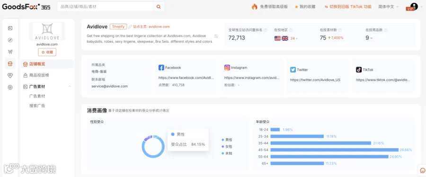This screenshot has width=426, height=177.
Task: Click the 收藏 favorite button
Action: pyautogui.click(x=47, y=52)
